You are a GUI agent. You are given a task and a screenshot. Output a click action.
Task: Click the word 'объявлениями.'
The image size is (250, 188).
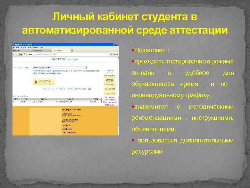pos(153,129)
